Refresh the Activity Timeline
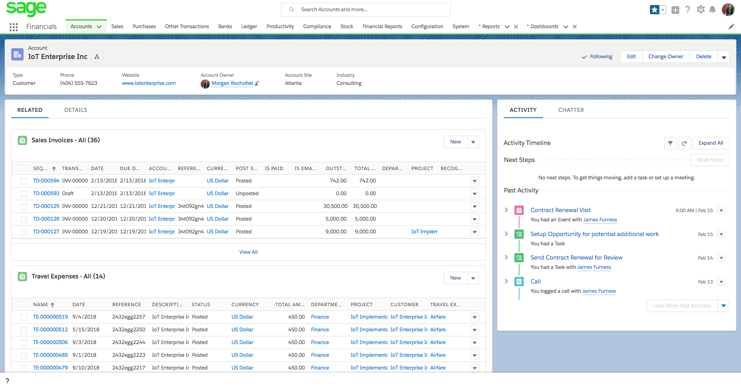 coord(684,143)
